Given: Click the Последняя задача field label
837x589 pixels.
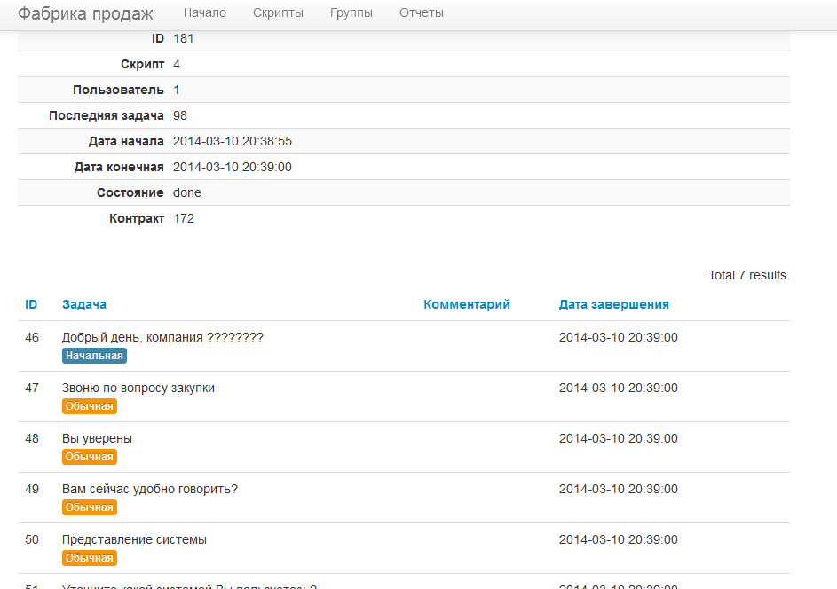Looking at the screenshot, I should point(107,116).
